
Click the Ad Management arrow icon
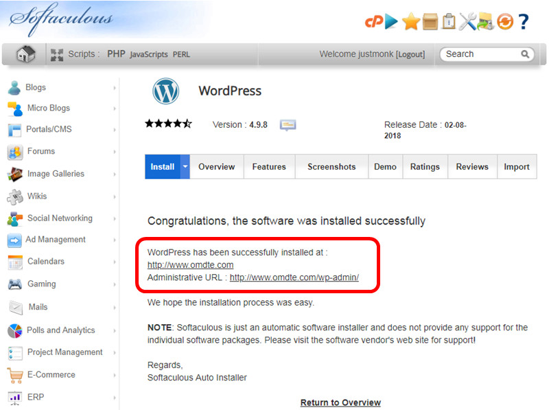[x=14, y=240]
